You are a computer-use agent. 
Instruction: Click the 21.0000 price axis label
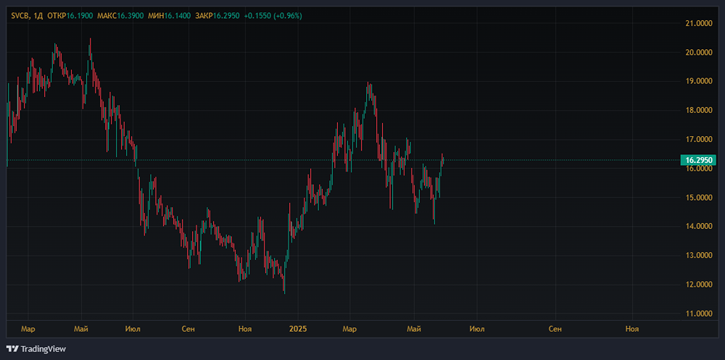click(698, 23)
